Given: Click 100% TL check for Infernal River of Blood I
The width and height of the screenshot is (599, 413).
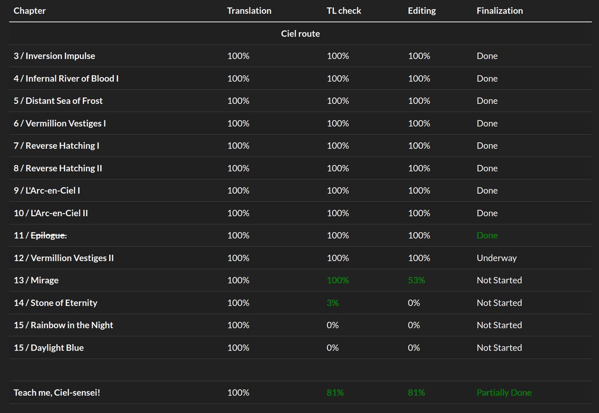Looking at the screenshot, I should click(338, 78).
